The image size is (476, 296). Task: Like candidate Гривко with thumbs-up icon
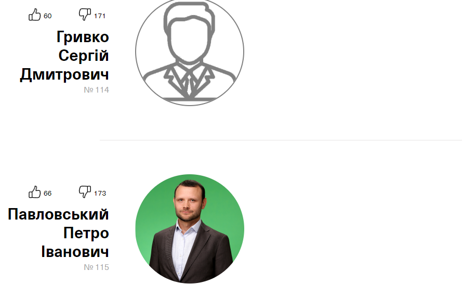click(x=35, y=15)
